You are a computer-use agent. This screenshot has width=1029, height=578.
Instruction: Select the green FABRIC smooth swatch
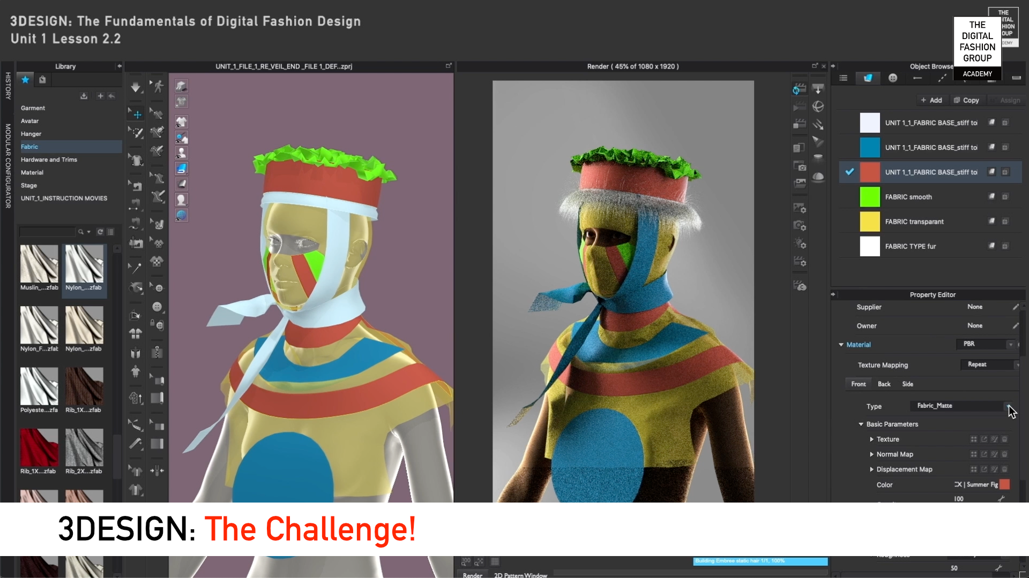870,197
